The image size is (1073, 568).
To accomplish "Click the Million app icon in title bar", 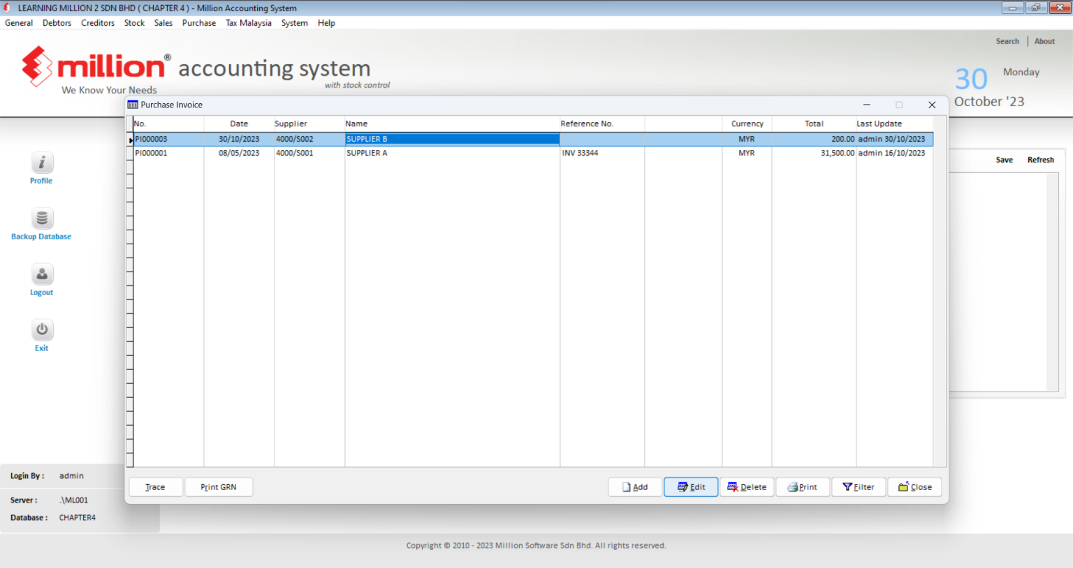I will 8,8.
